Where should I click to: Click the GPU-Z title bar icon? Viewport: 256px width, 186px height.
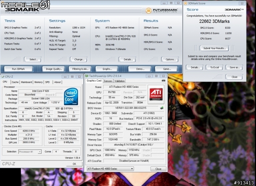(87, 76)
